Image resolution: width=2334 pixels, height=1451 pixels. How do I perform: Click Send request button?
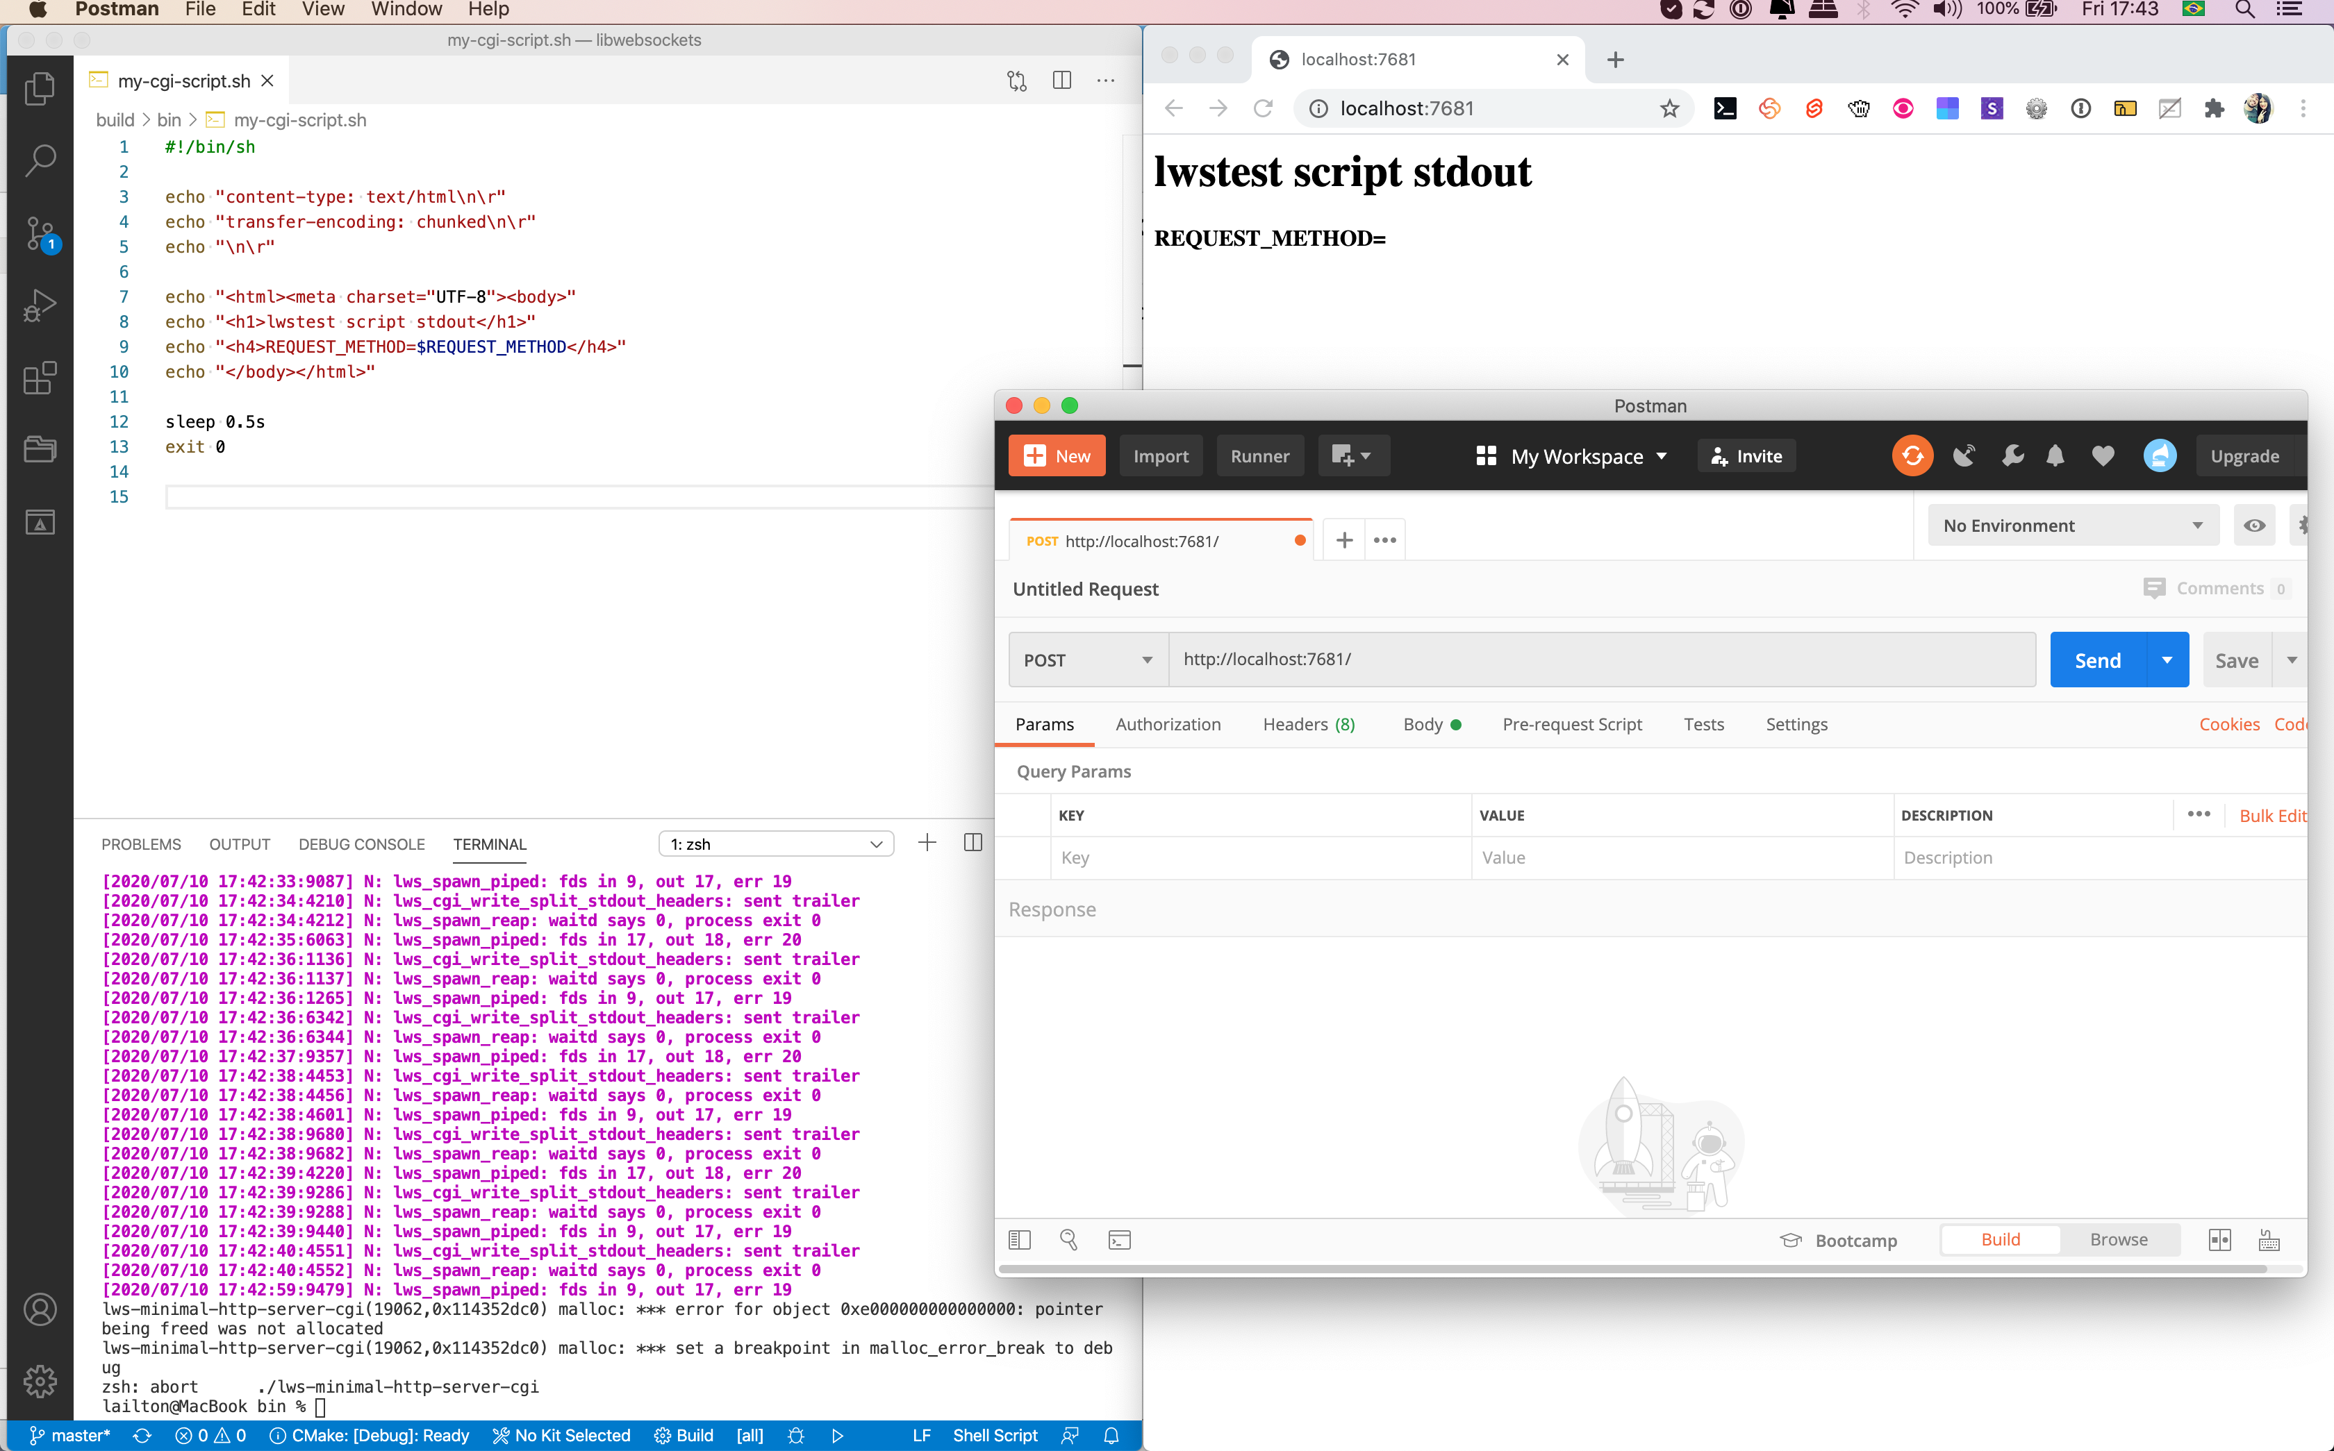point(2098,660)
